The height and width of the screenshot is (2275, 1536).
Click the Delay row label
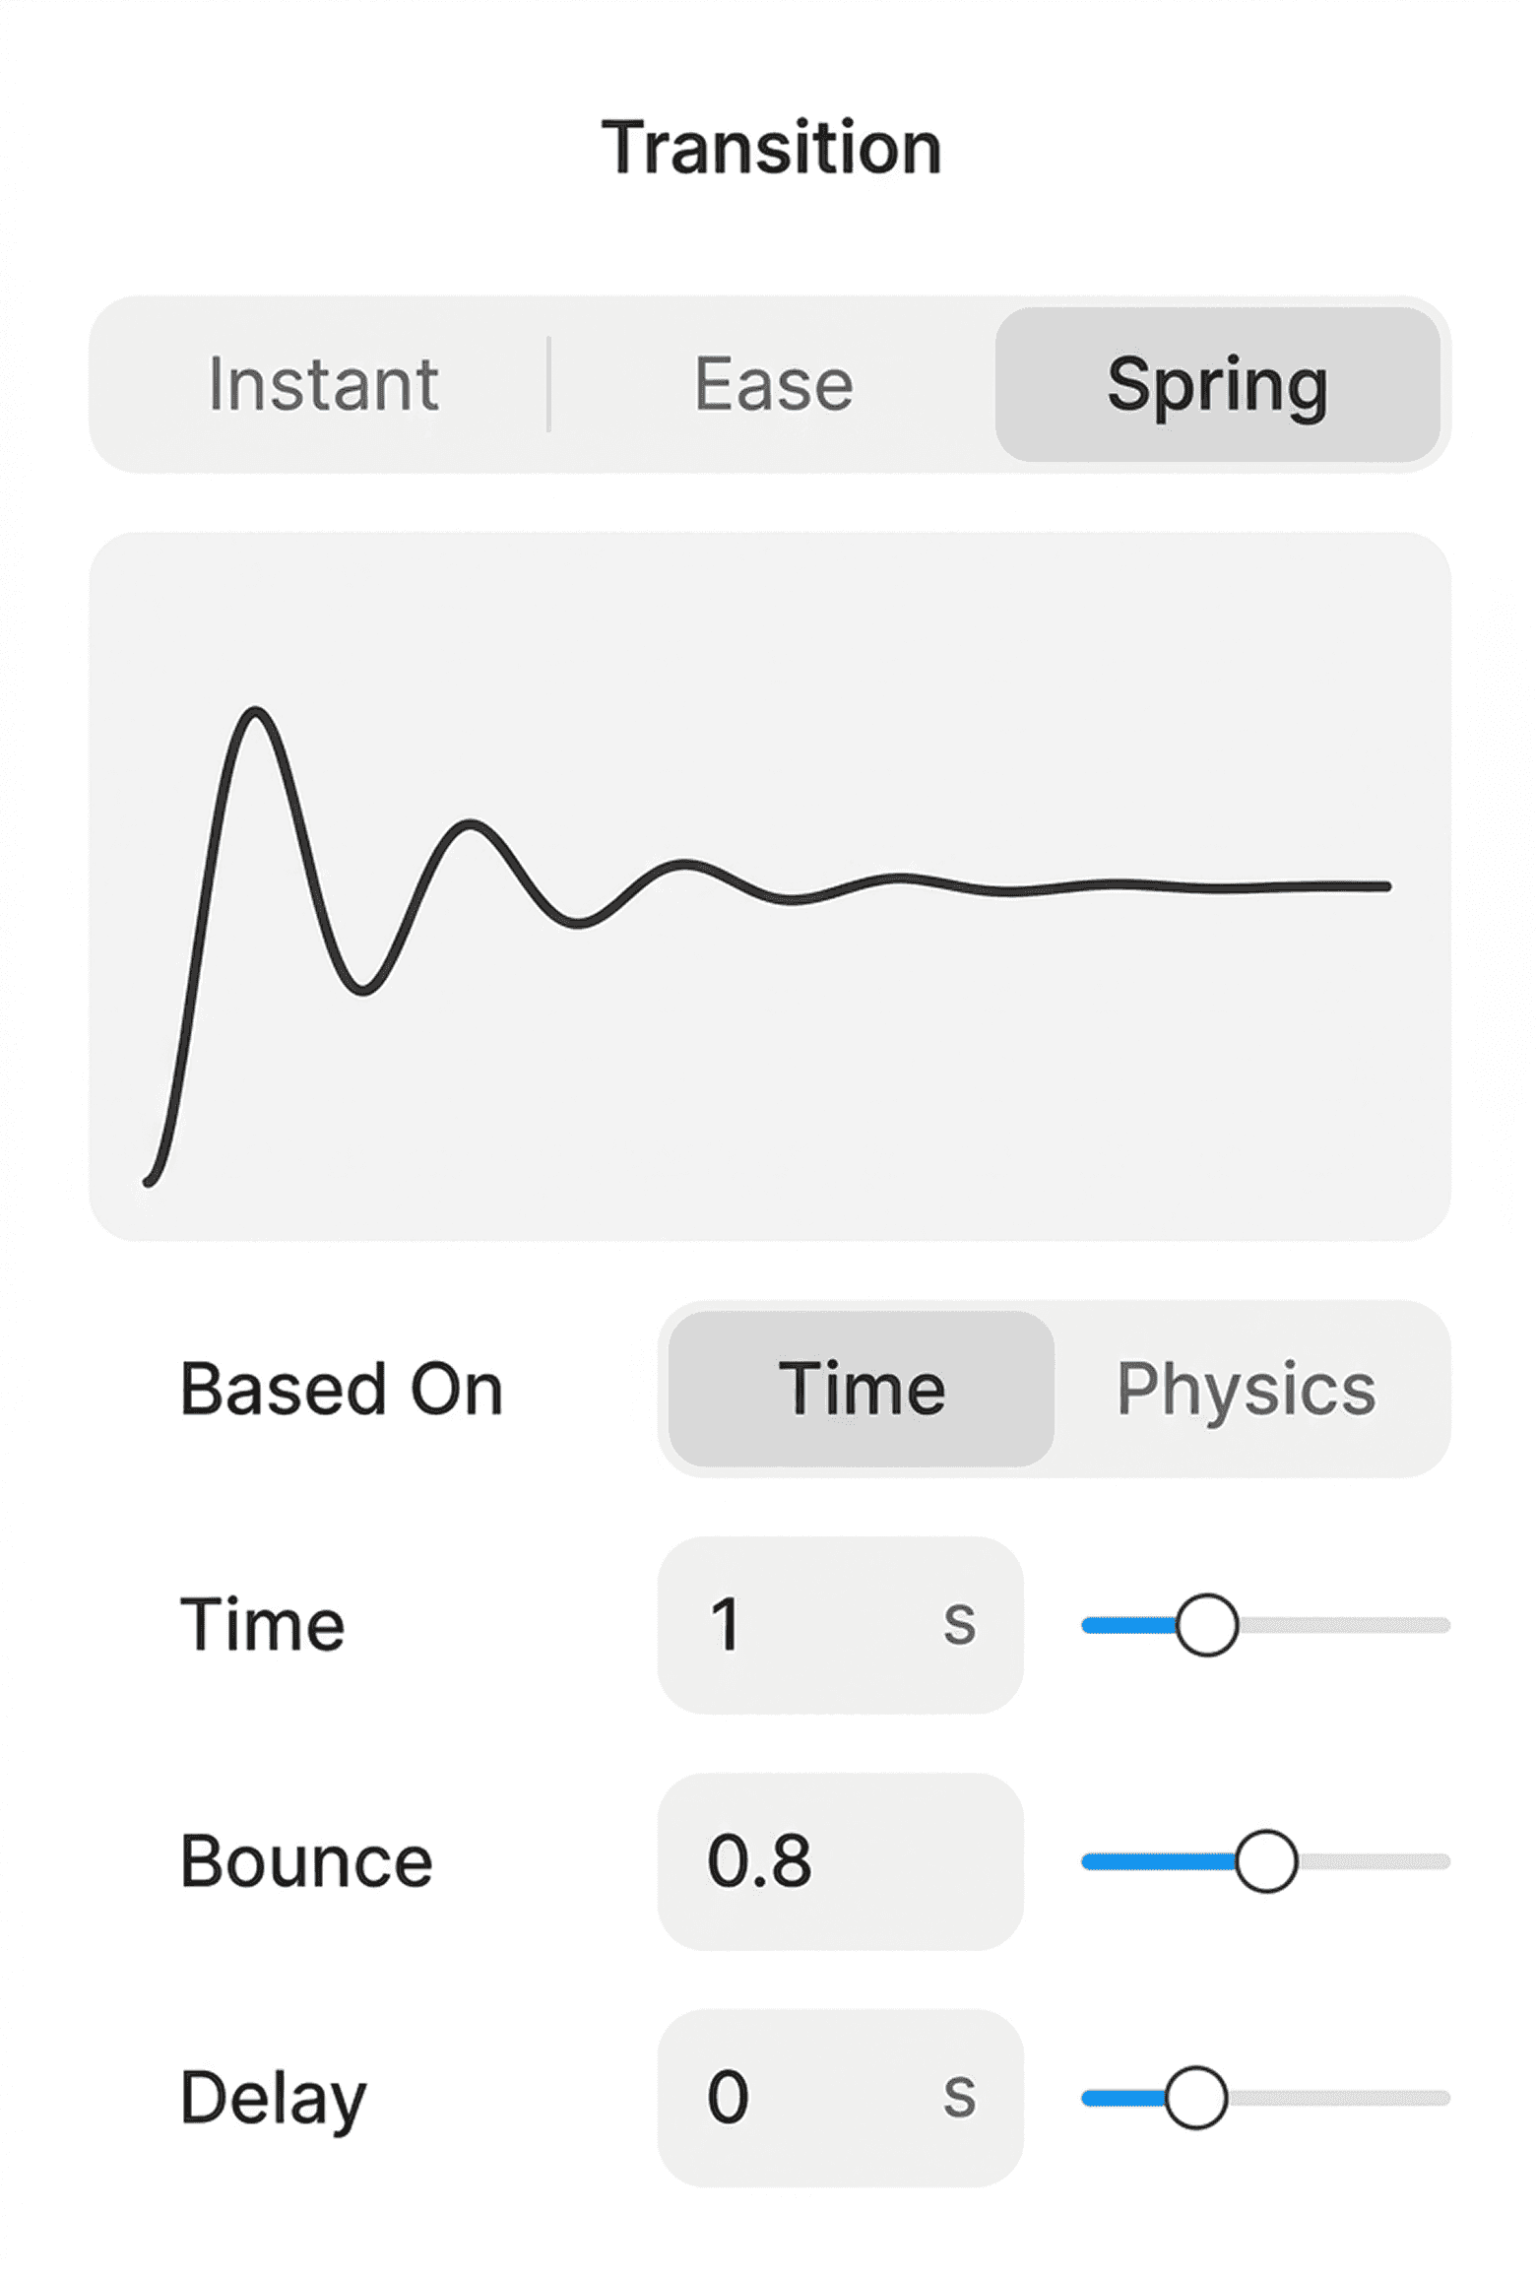pos(273,2099)
